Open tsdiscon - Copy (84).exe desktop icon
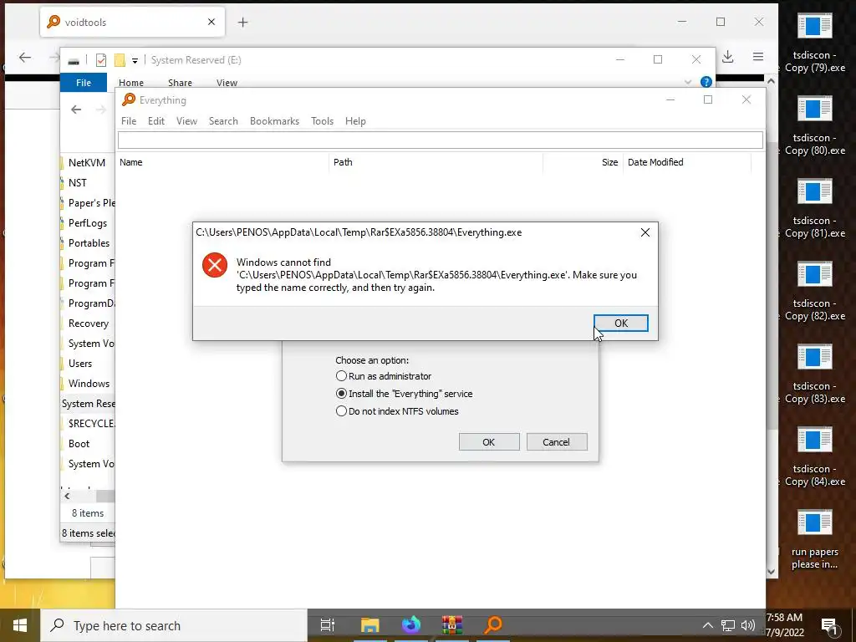 (814, 458)
